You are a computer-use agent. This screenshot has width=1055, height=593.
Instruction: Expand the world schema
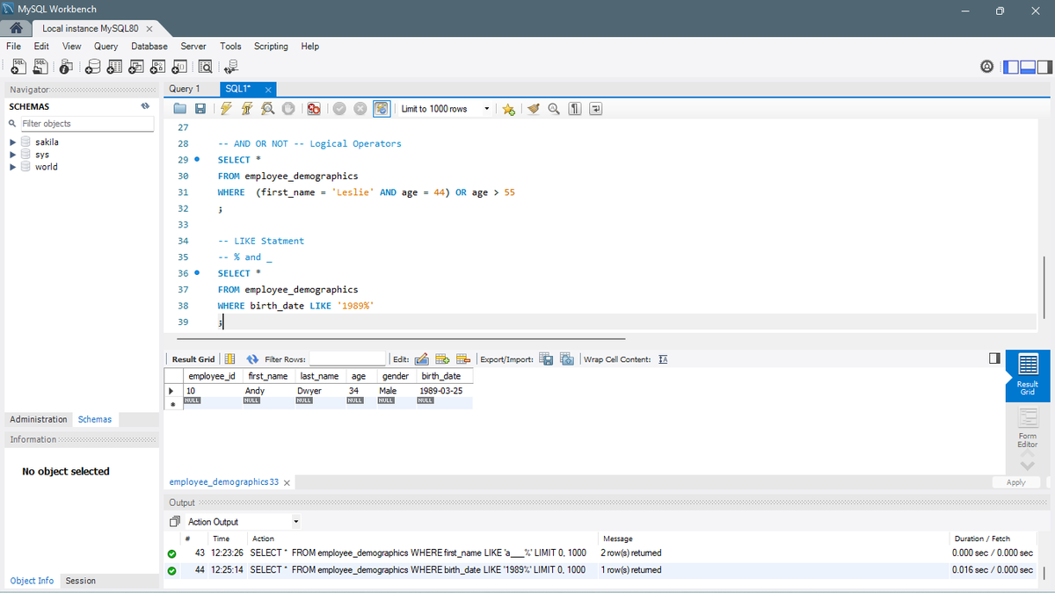tap(12, 167)
